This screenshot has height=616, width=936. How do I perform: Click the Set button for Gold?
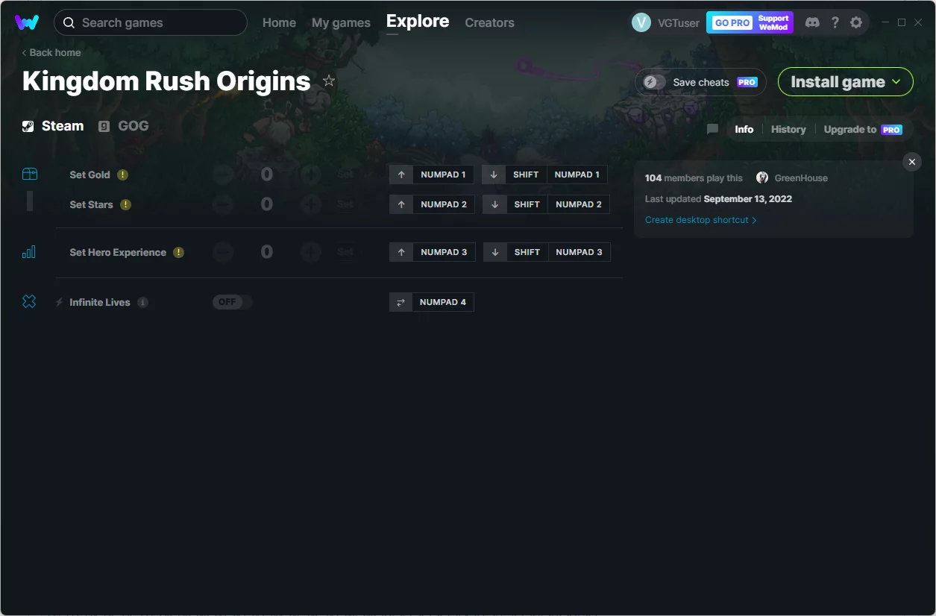tap(345, 175)
